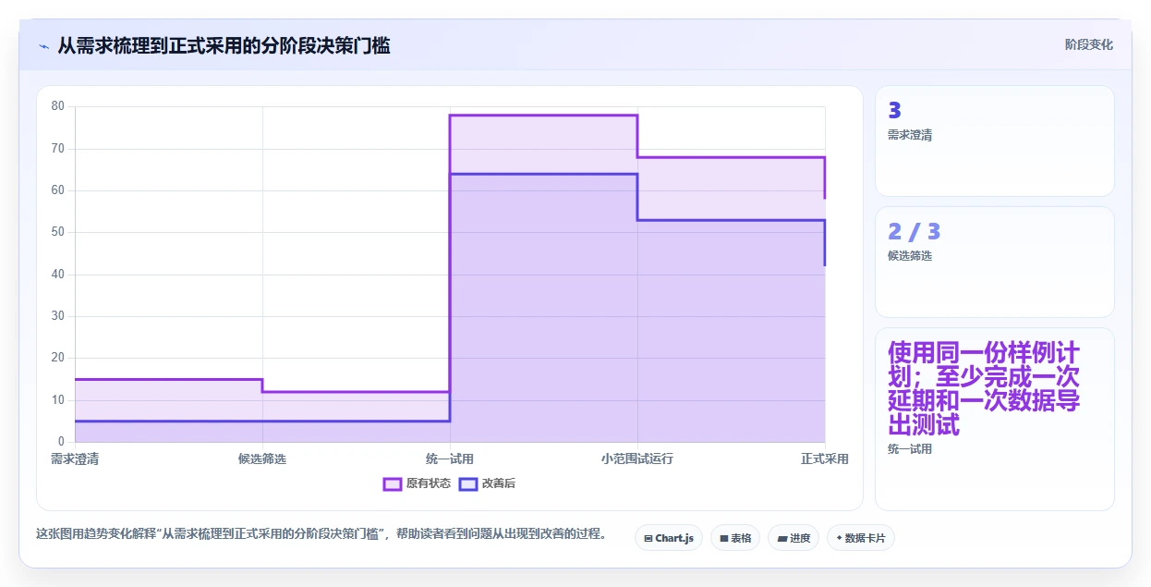Toggle the 原有状态 legend series
Screen dimensions: 1151x587
tap(417, 483)
